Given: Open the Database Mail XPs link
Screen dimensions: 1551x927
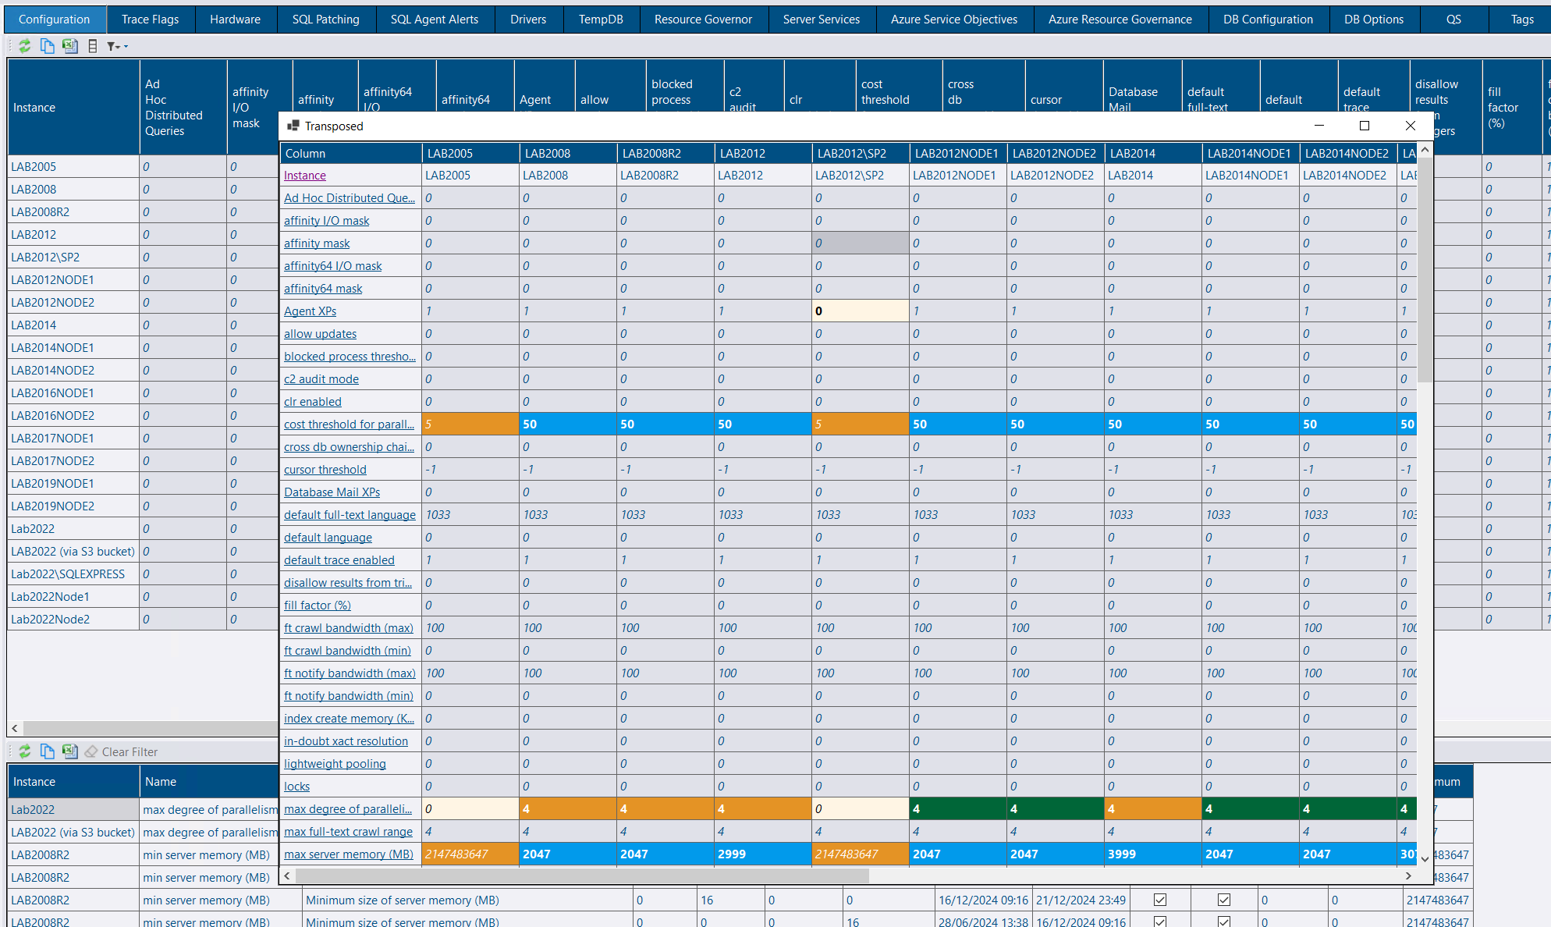Looking at the screenshot, I should [332, 492].
